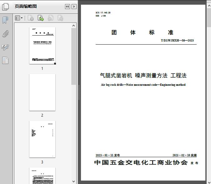Collapse the thumbnails pane with double-arrow

click(x=68, y=7)
